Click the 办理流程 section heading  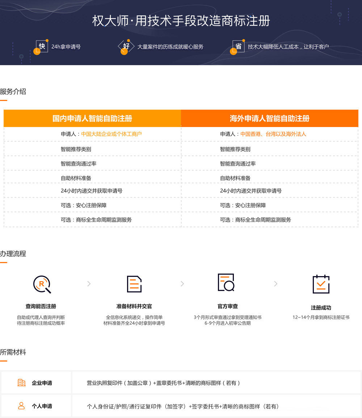tap(13, 254)
